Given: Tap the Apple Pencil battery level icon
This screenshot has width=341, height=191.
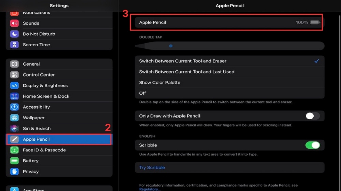Looking at the screenshot, I should coord(315,22).
